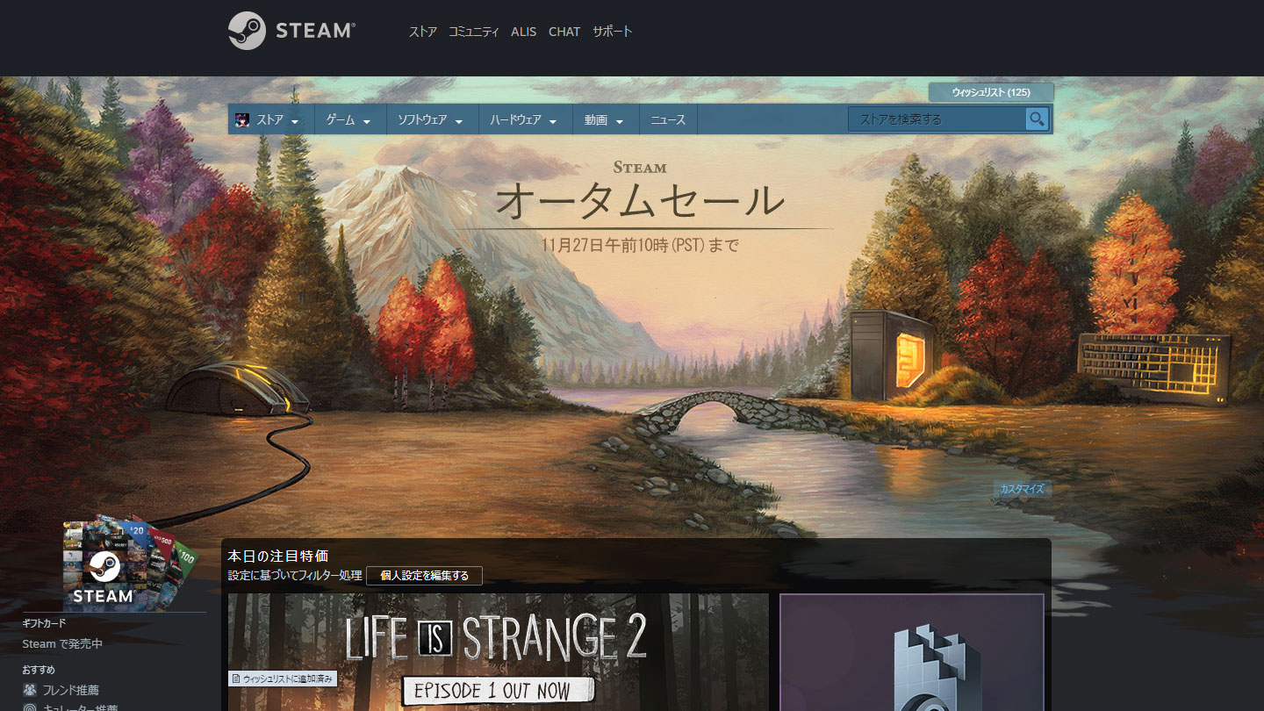This screenshot has width=1264, height=711.
Task: Open the Steam で発売中 link
Action: point(62,644)
